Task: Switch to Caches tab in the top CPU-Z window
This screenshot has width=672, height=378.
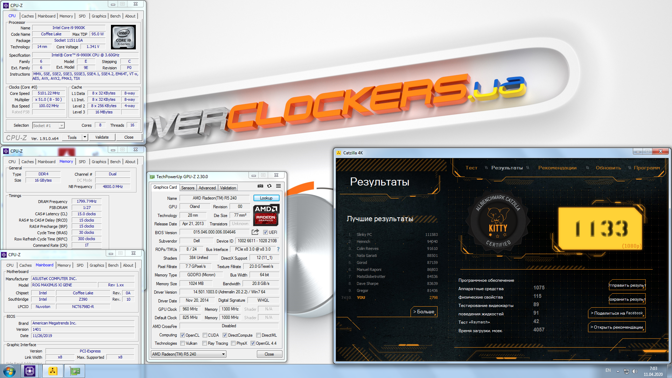Action: click(x=27, y=16)
